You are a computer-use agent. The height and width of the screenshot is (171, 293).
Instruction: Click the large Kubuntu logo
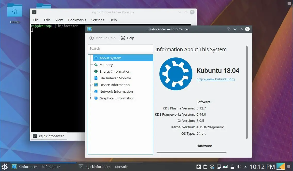coord(176,74)
